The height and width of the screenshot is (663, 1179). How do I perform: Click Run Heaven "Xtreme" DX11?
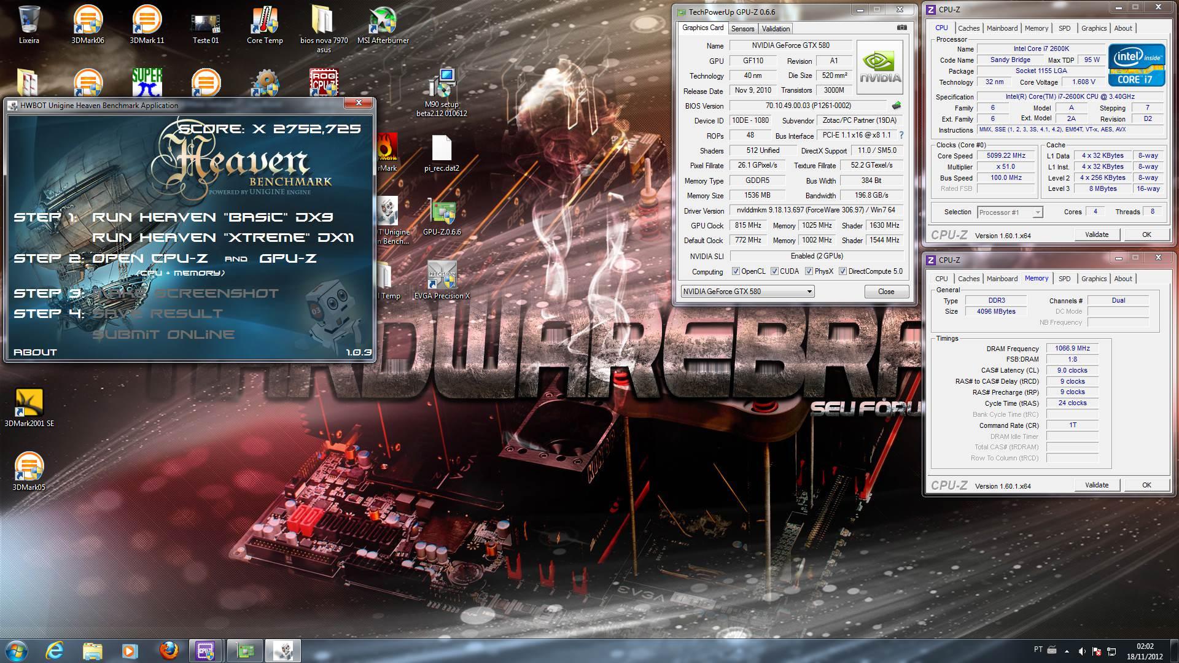223,238
